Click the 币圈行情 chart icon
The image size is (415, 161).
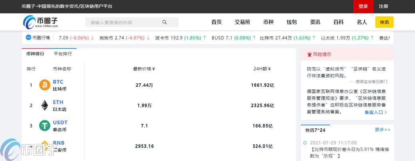pyautogui.click(x=28, y=38)
